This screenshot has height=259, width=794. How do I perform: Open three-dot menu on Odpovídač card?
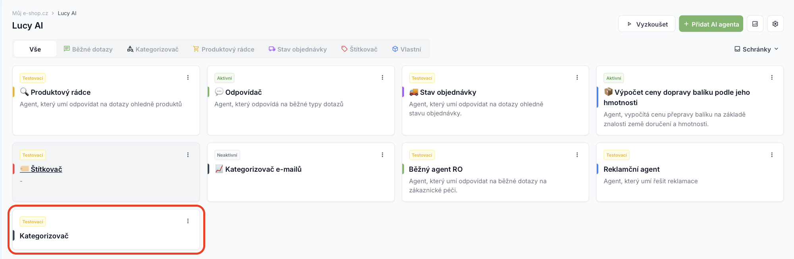pos(382,78)
